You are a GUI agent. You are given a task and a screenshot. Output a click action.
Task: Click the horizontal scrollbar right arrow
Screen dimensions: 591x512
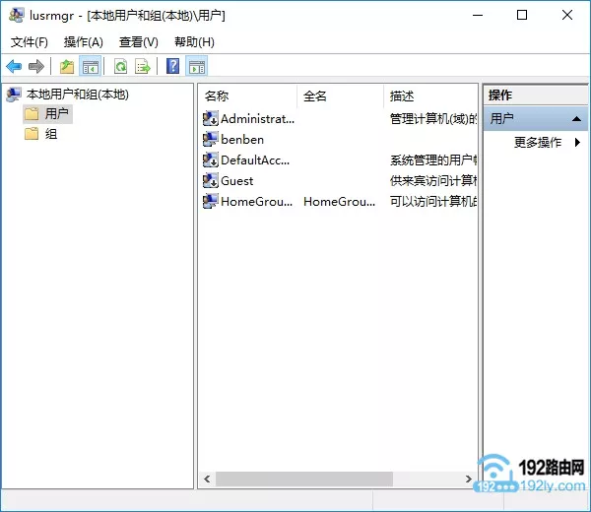469,479
